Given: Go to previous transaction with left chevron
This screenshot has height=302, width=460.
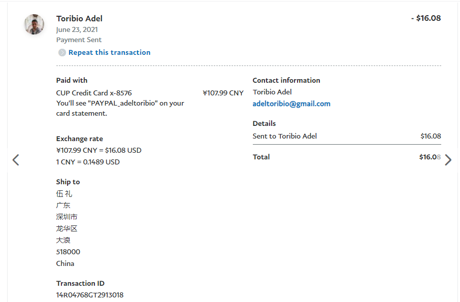Looking at the screenshot, I should coord(16,160).
